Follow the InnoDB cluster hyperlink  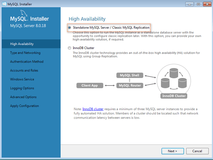coord(93,109)
